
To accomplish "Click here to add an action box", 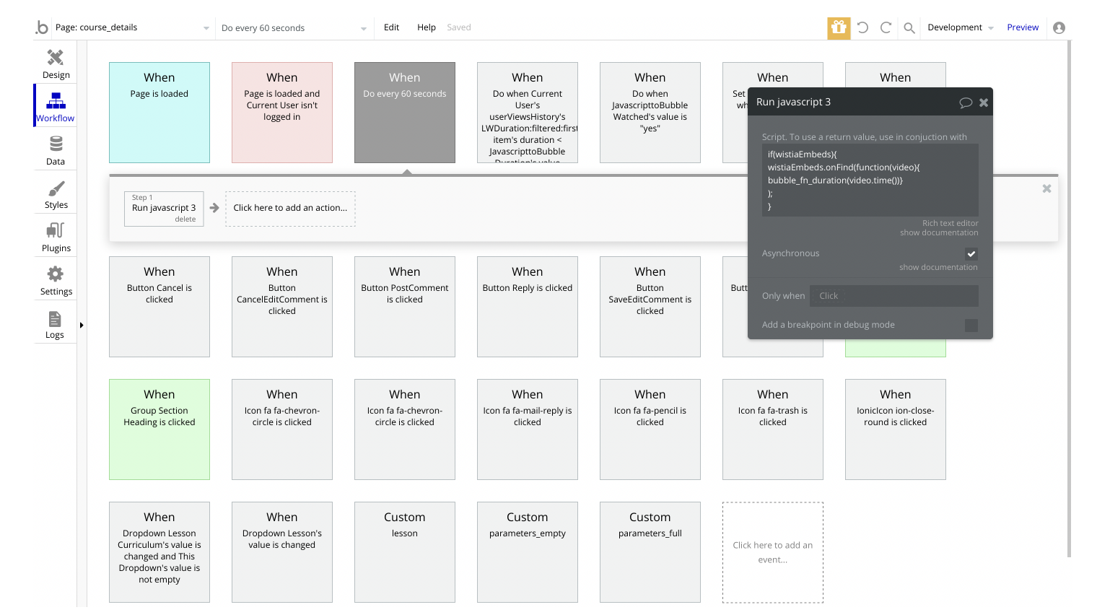I will [290, 209].
